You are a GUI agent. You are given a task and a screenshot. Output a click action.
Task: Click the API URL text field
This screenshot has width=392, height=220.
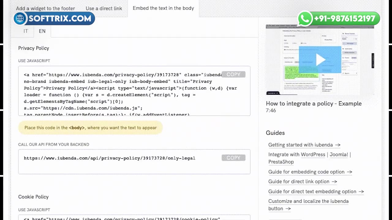pos(134,162)
